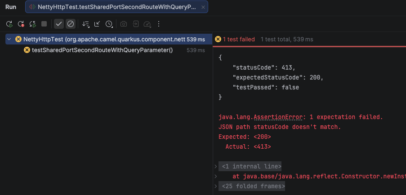The width and height of the screenshot is (406, 195).
Task: Open the more options kebab menu
Action: tap(158, 24)
